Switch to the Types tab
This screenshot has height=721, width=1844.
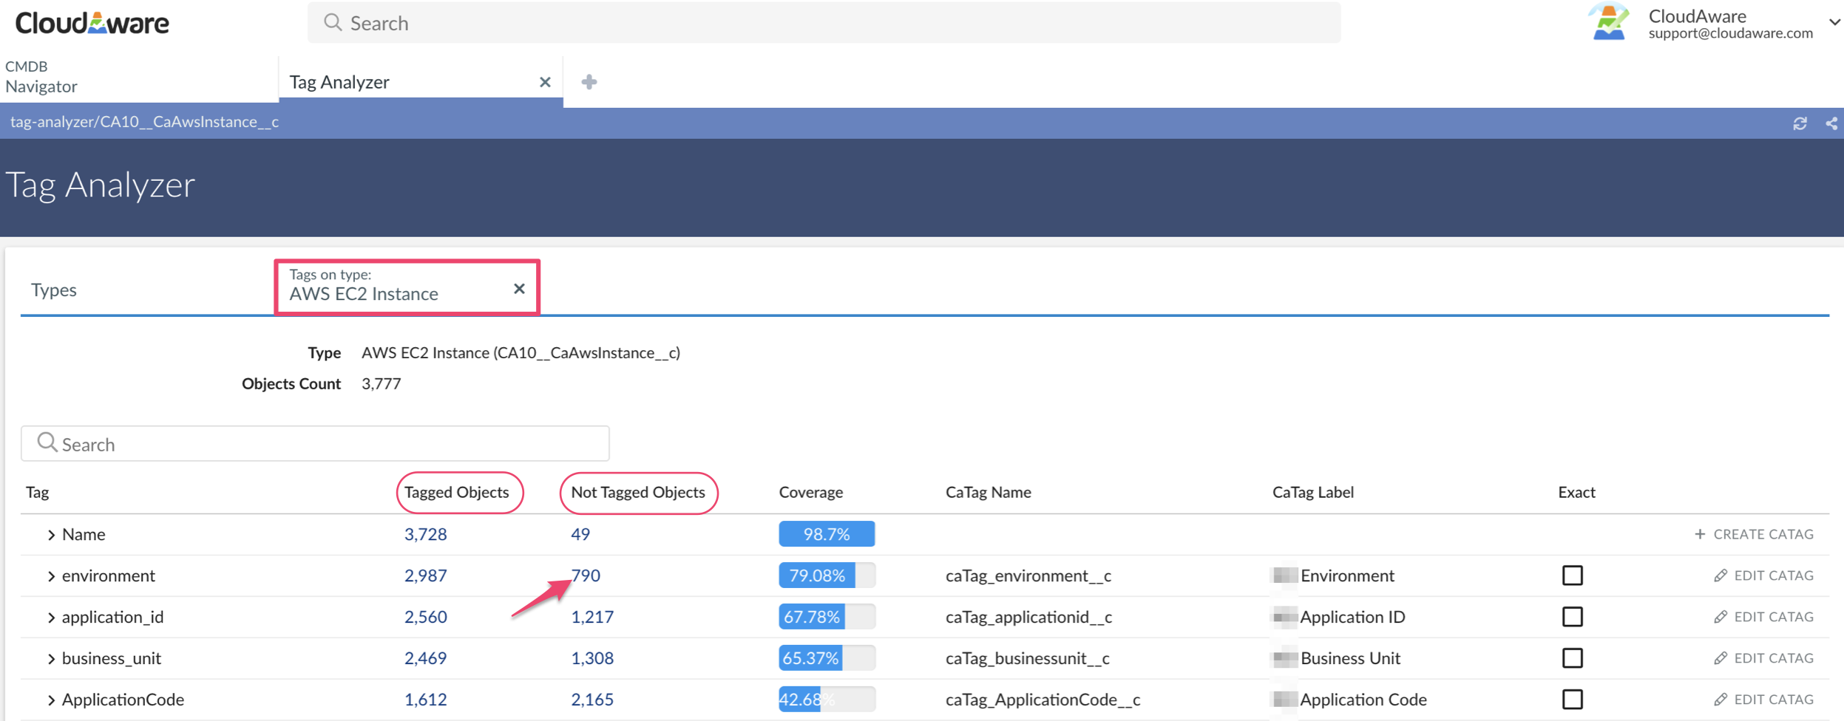(54, 290)
